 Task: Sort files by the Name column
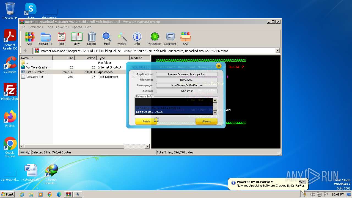(36, 58)
